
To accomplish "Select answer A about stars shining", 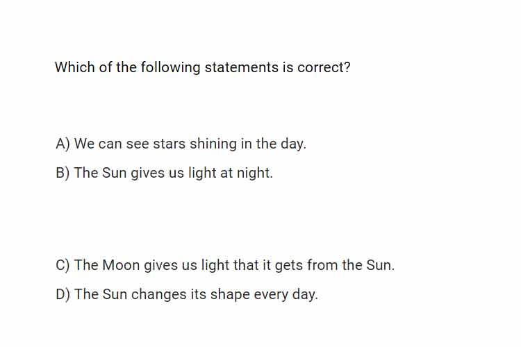I will [181, 144].
